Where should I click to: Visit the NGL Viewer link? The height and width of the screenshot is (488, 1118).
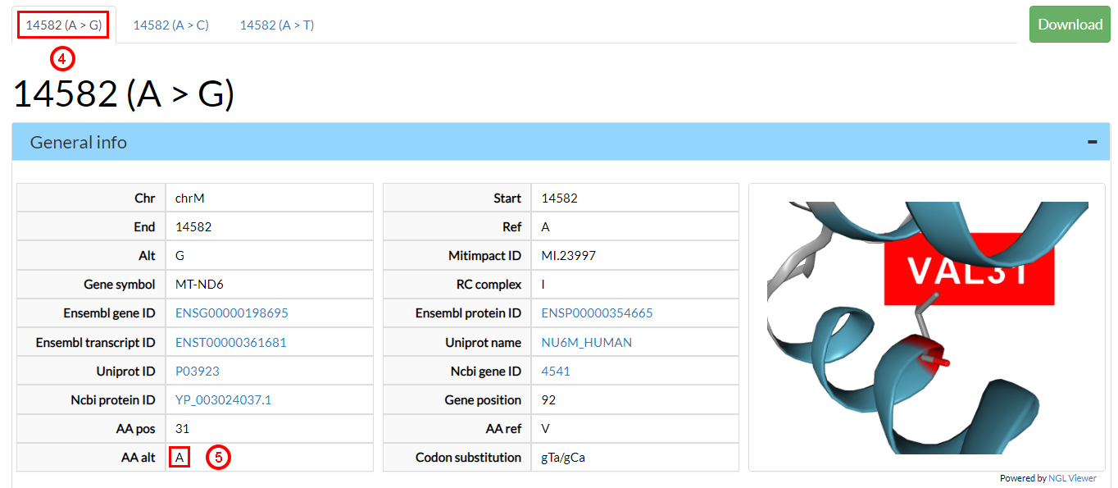point(1072,478)
